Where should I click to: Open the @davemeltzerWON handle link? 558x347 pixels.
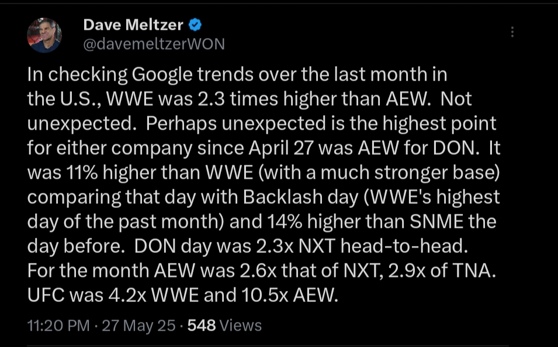click(x=154, y=44)
